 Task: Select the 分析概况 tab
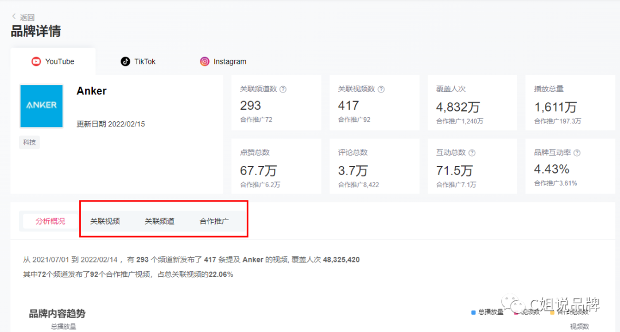pos(50,221)
